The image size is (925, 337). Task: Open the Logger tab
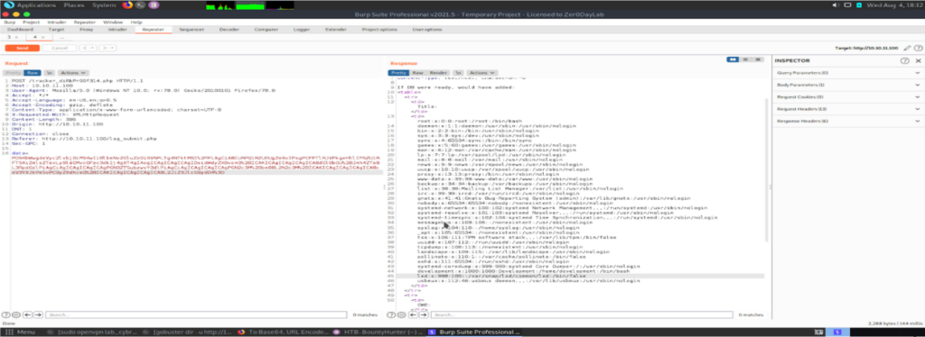tap(302, 29)
